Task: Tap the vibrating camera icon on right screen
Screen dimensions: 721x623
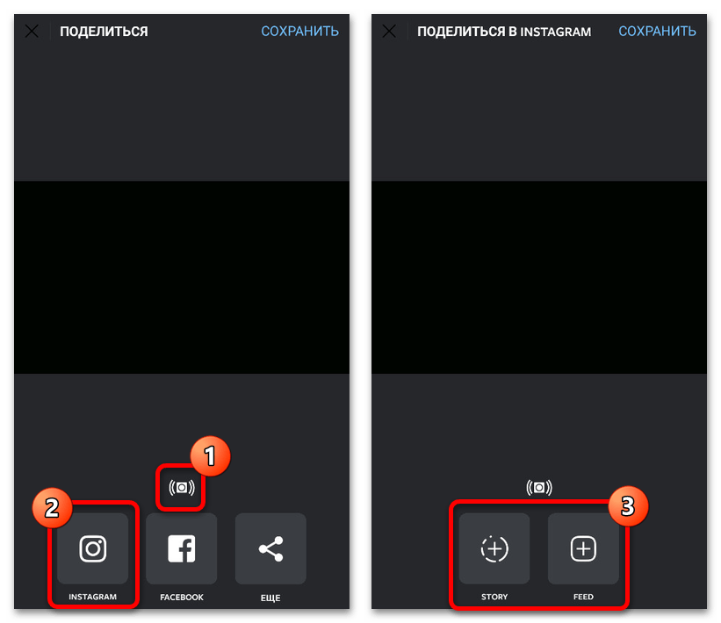Action: pyautogui.click(x=539, y=488)
